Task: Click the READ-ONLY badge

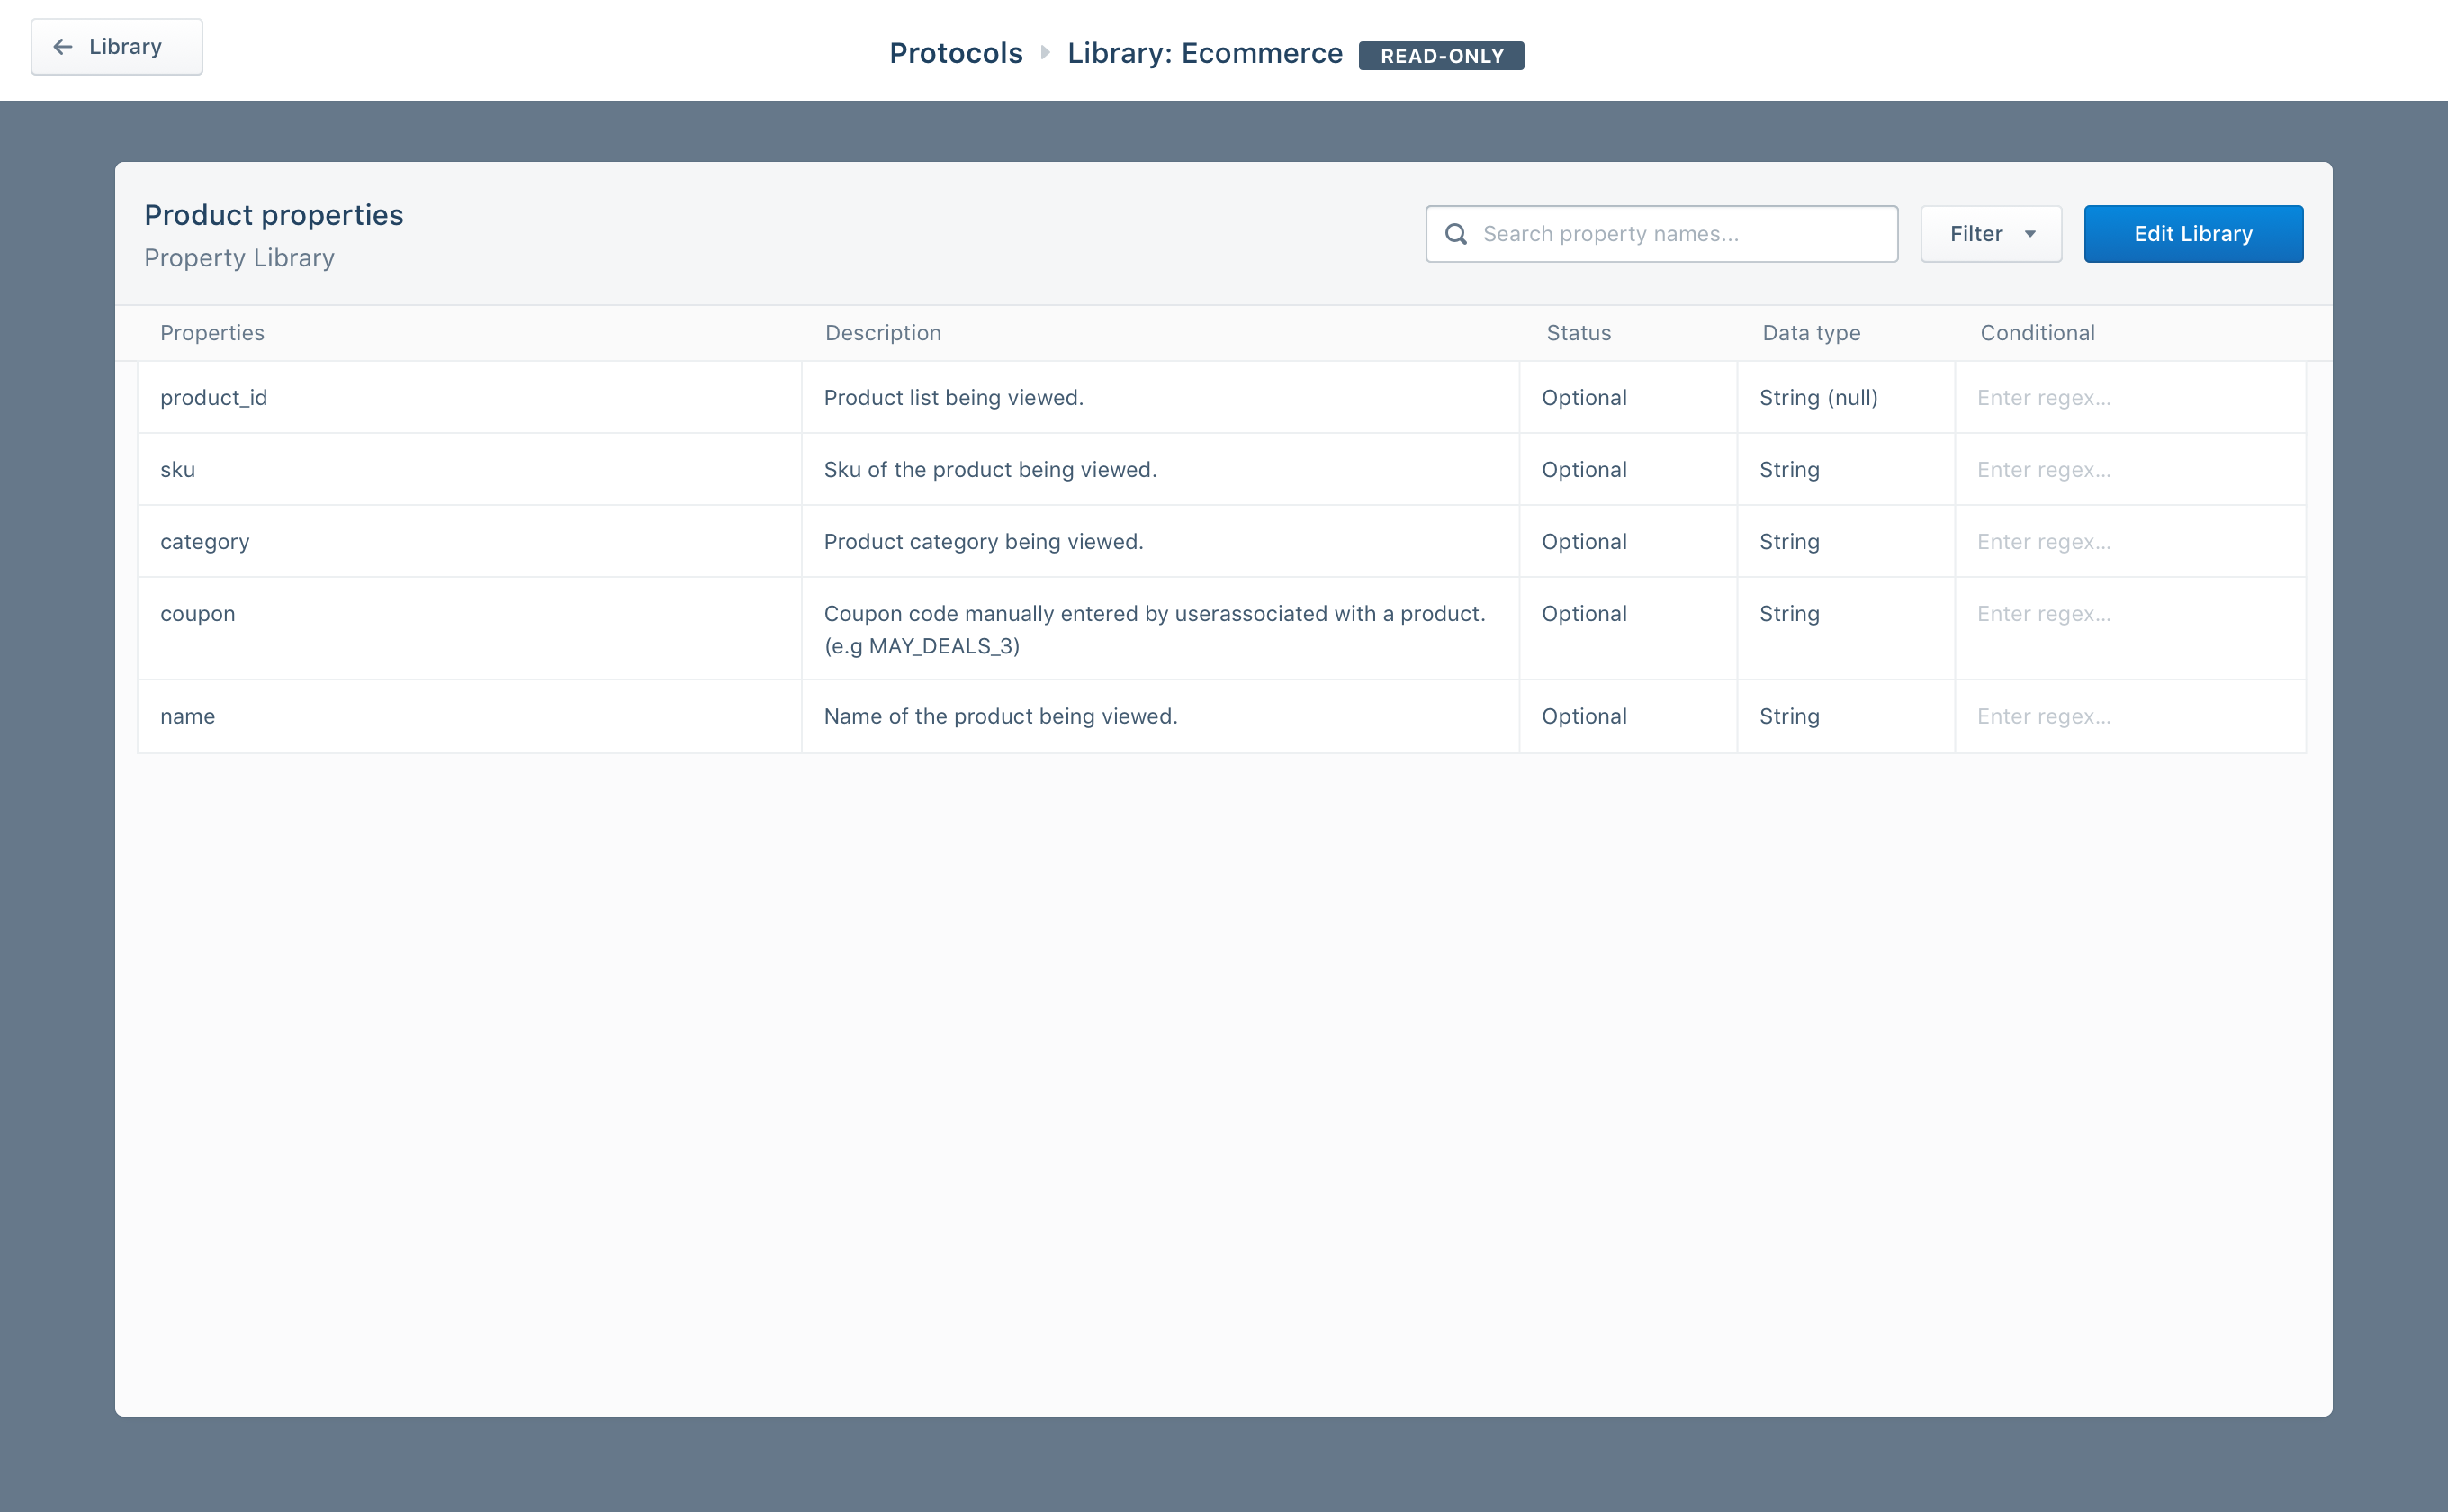Action: [1441, 56]
